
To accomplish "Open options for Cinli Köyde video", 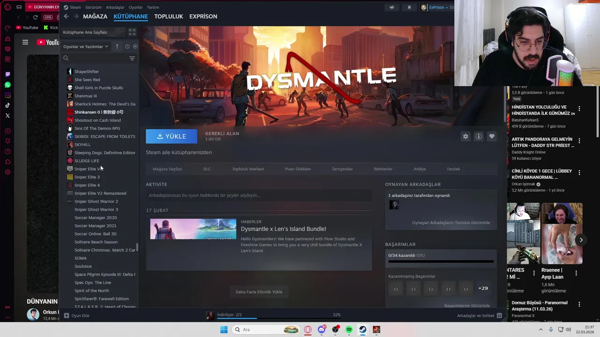I will click(x=579, y=172).
